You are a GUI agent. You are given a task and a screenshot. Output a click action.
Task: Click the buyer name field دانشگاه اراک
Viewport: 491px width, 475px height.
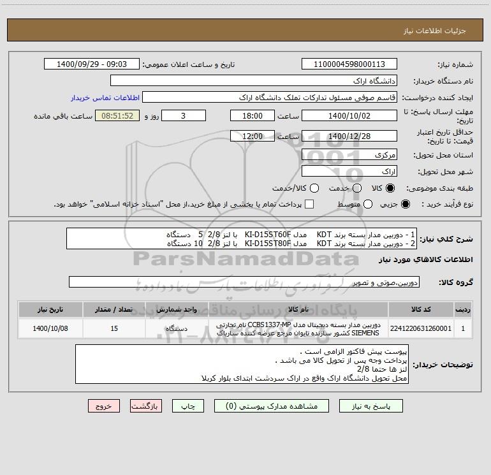click(x=254, y=80)
